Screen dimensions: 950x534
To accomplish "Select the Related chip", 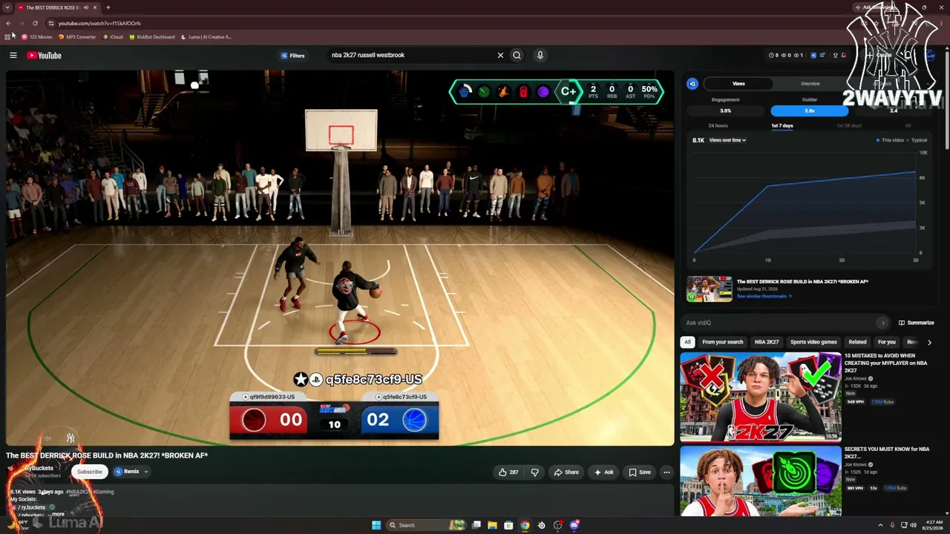I will click(857, 342).
